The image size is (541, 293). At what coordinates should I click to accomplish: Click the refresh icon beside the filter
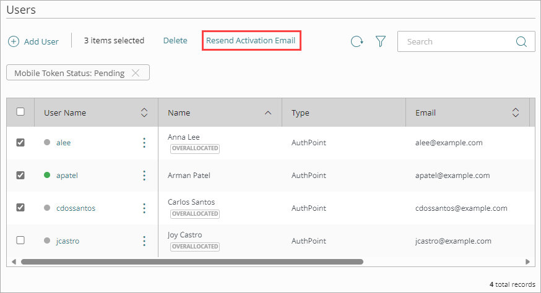coord(357,41)
